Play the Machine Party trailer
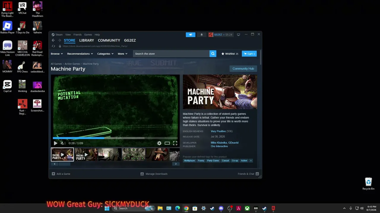Screen dimensions: 380x213 tap(56, 143)
